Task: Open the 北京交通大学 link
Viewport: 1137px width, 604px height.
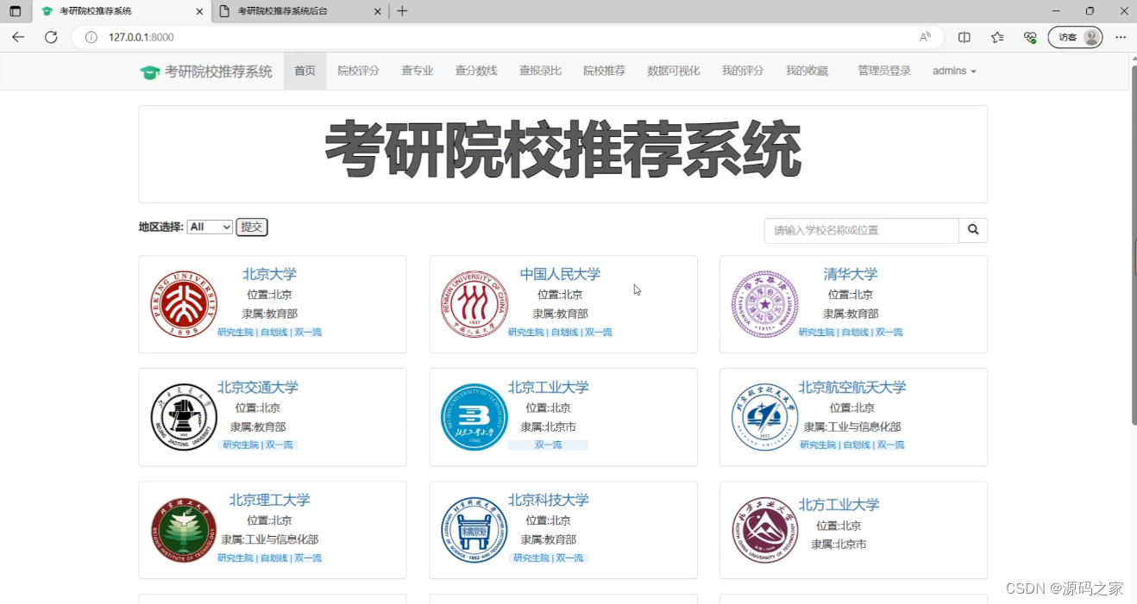Action: [258, 387]
